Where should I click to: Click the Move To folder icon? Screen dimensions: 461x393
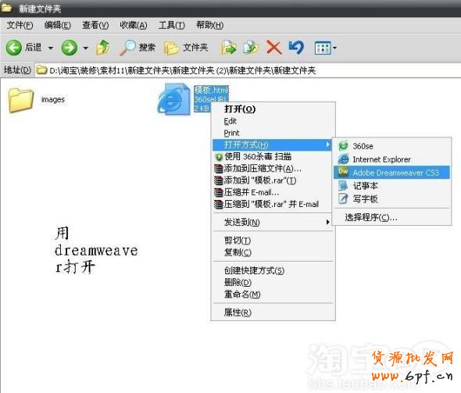(229, 48)
